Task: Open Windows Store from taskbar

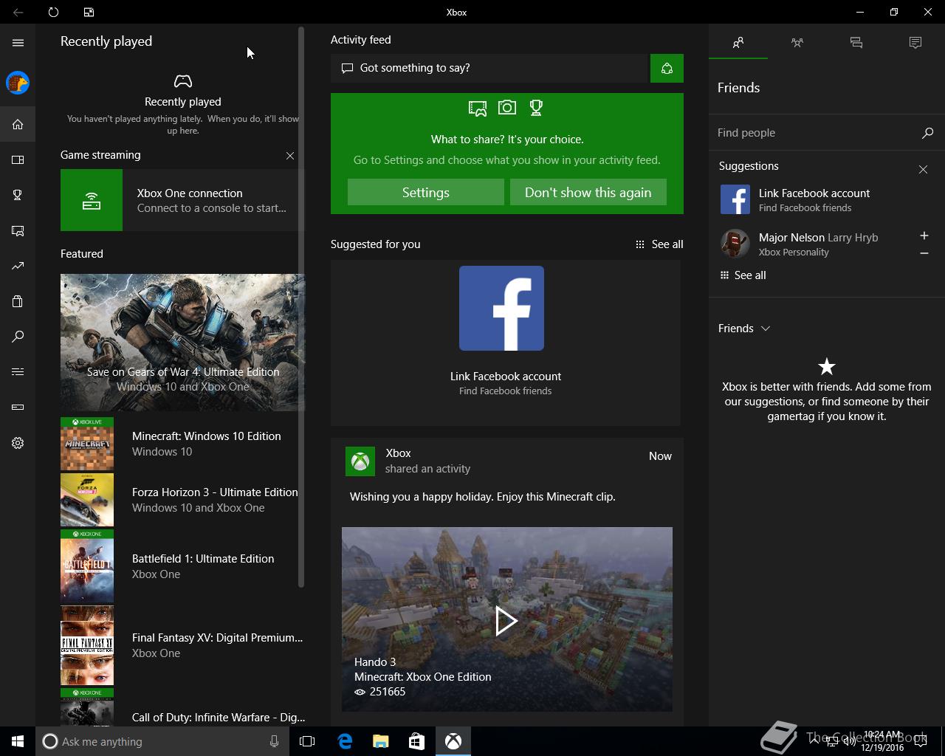Action: pyautogui.click(x=417, y=741)
